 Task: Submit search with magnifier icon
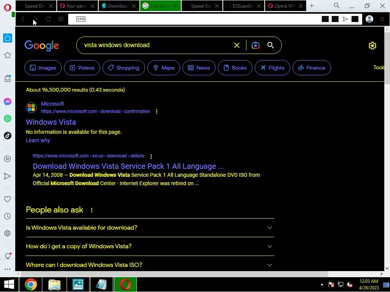pyautogui.click(x=271, y=45)
